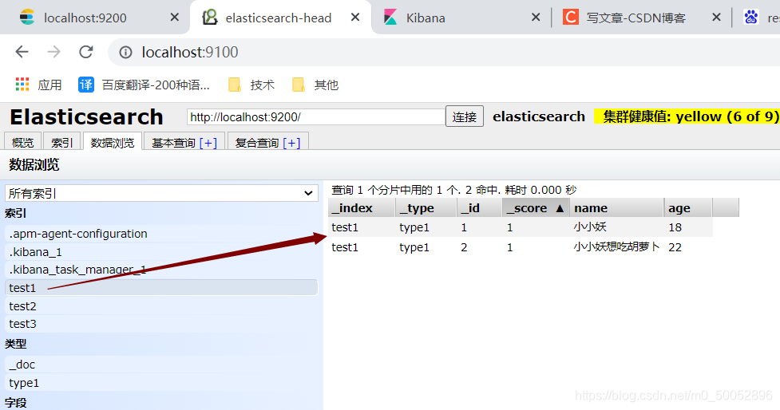Switch to the Baidu tab at far right
Image resolution: width=780 pixels, height=410 pixels.
coord(759,18)
